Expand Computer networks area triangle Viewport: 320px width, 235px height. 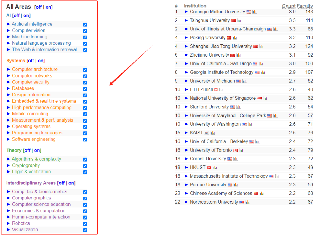pos(8,75)
